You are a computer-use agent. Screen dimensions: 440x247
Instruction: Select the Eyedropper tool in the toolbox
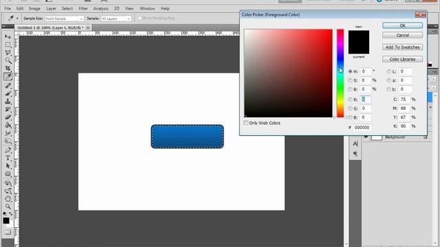tap(8, 76)
